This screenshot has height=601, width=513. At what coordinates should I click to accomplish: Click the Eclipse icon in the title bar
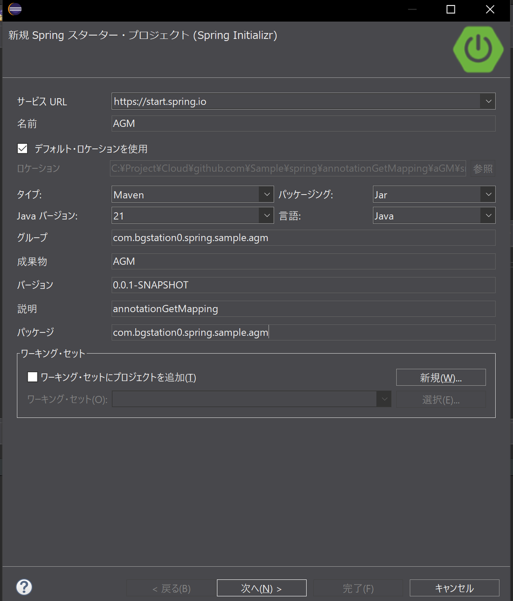pos(15,9)
